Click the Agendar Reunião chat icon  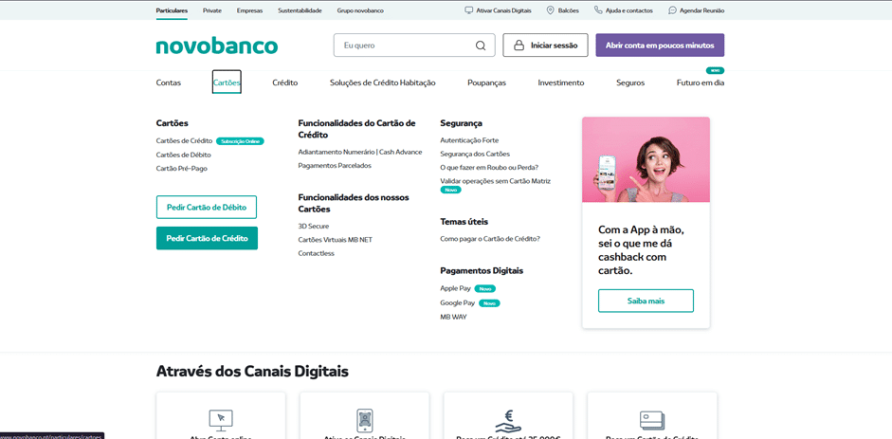point(672,10)
